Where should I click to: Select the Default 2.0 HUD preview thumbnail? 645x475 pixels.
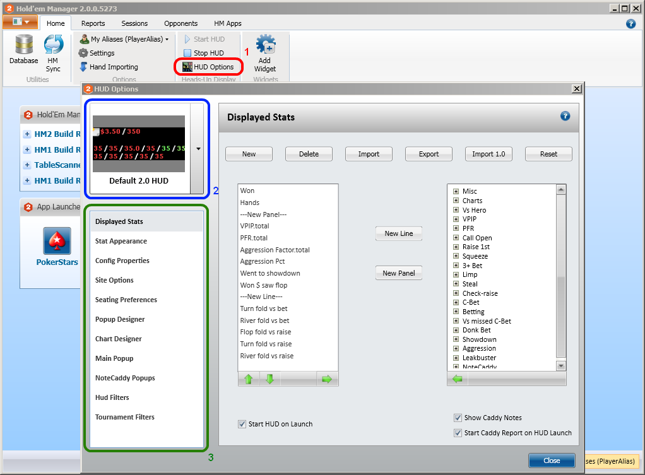coord(139,144)
